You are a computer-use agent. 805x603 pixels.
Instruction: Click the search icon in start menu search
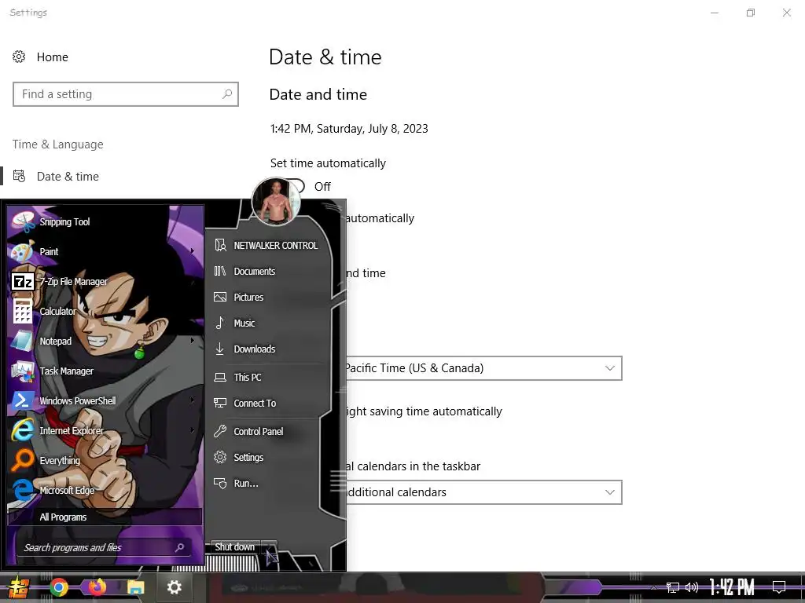pos(179,547)
